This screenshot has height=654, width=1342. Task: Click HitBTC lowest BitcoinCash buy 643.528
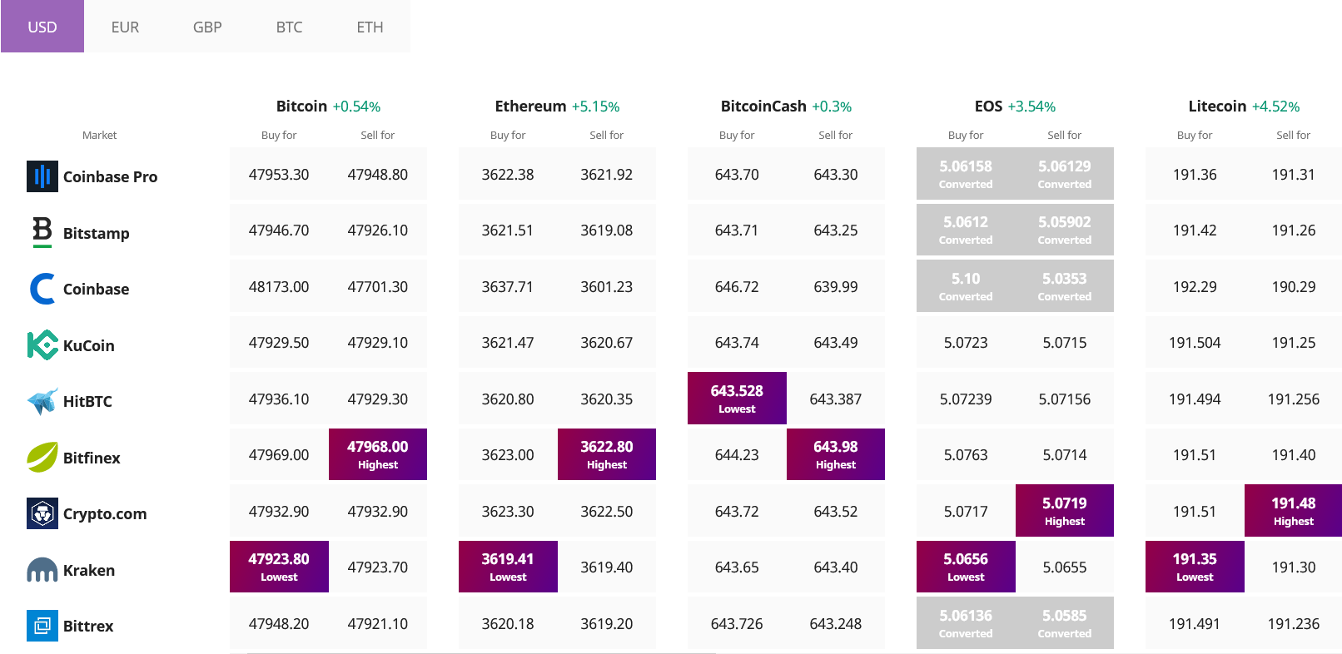coord(737,398)
